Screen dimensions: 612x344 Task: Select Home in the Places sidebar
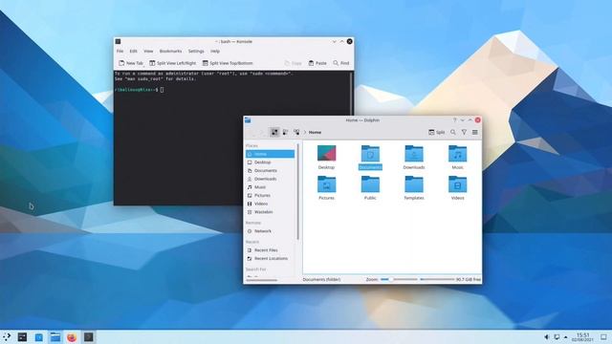tap(270, 154)
